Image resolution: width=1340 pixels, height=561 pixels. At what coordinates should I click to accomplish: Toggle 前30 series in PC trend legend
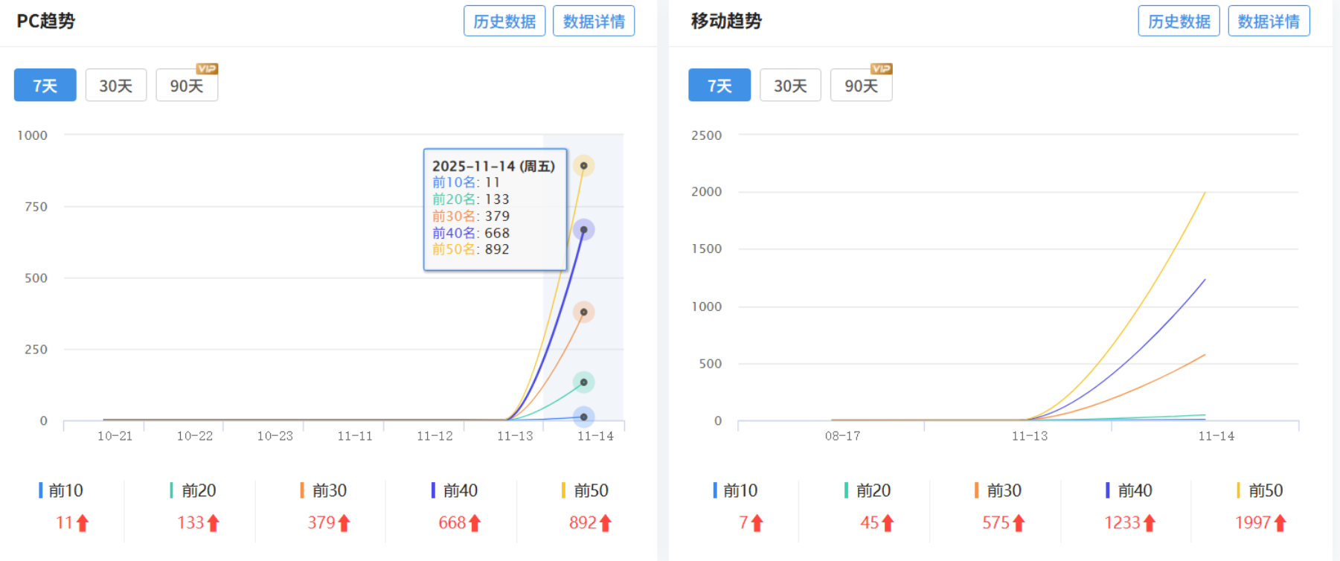click(x=324, y=491)
